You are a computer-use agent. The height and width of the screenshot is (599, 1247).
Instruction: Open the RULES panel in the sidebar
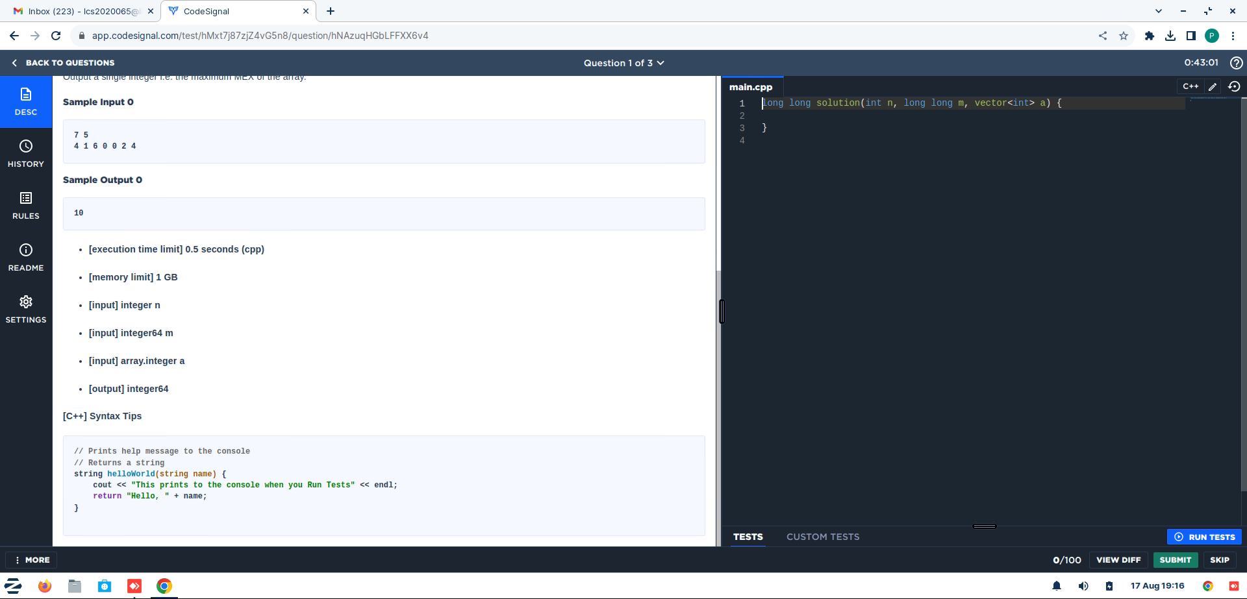pyautogui.click(x=26, y=206)
